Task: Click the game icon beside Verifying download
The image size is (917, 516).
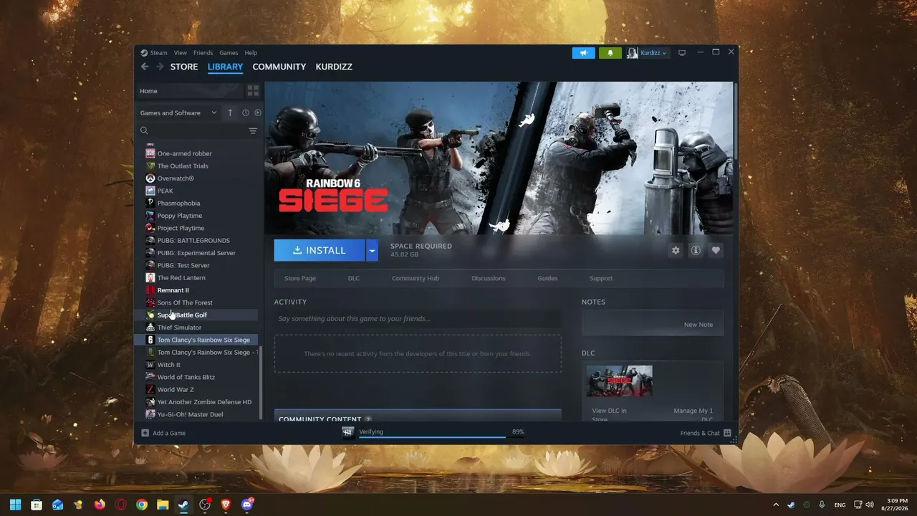Action: (348, 433)
